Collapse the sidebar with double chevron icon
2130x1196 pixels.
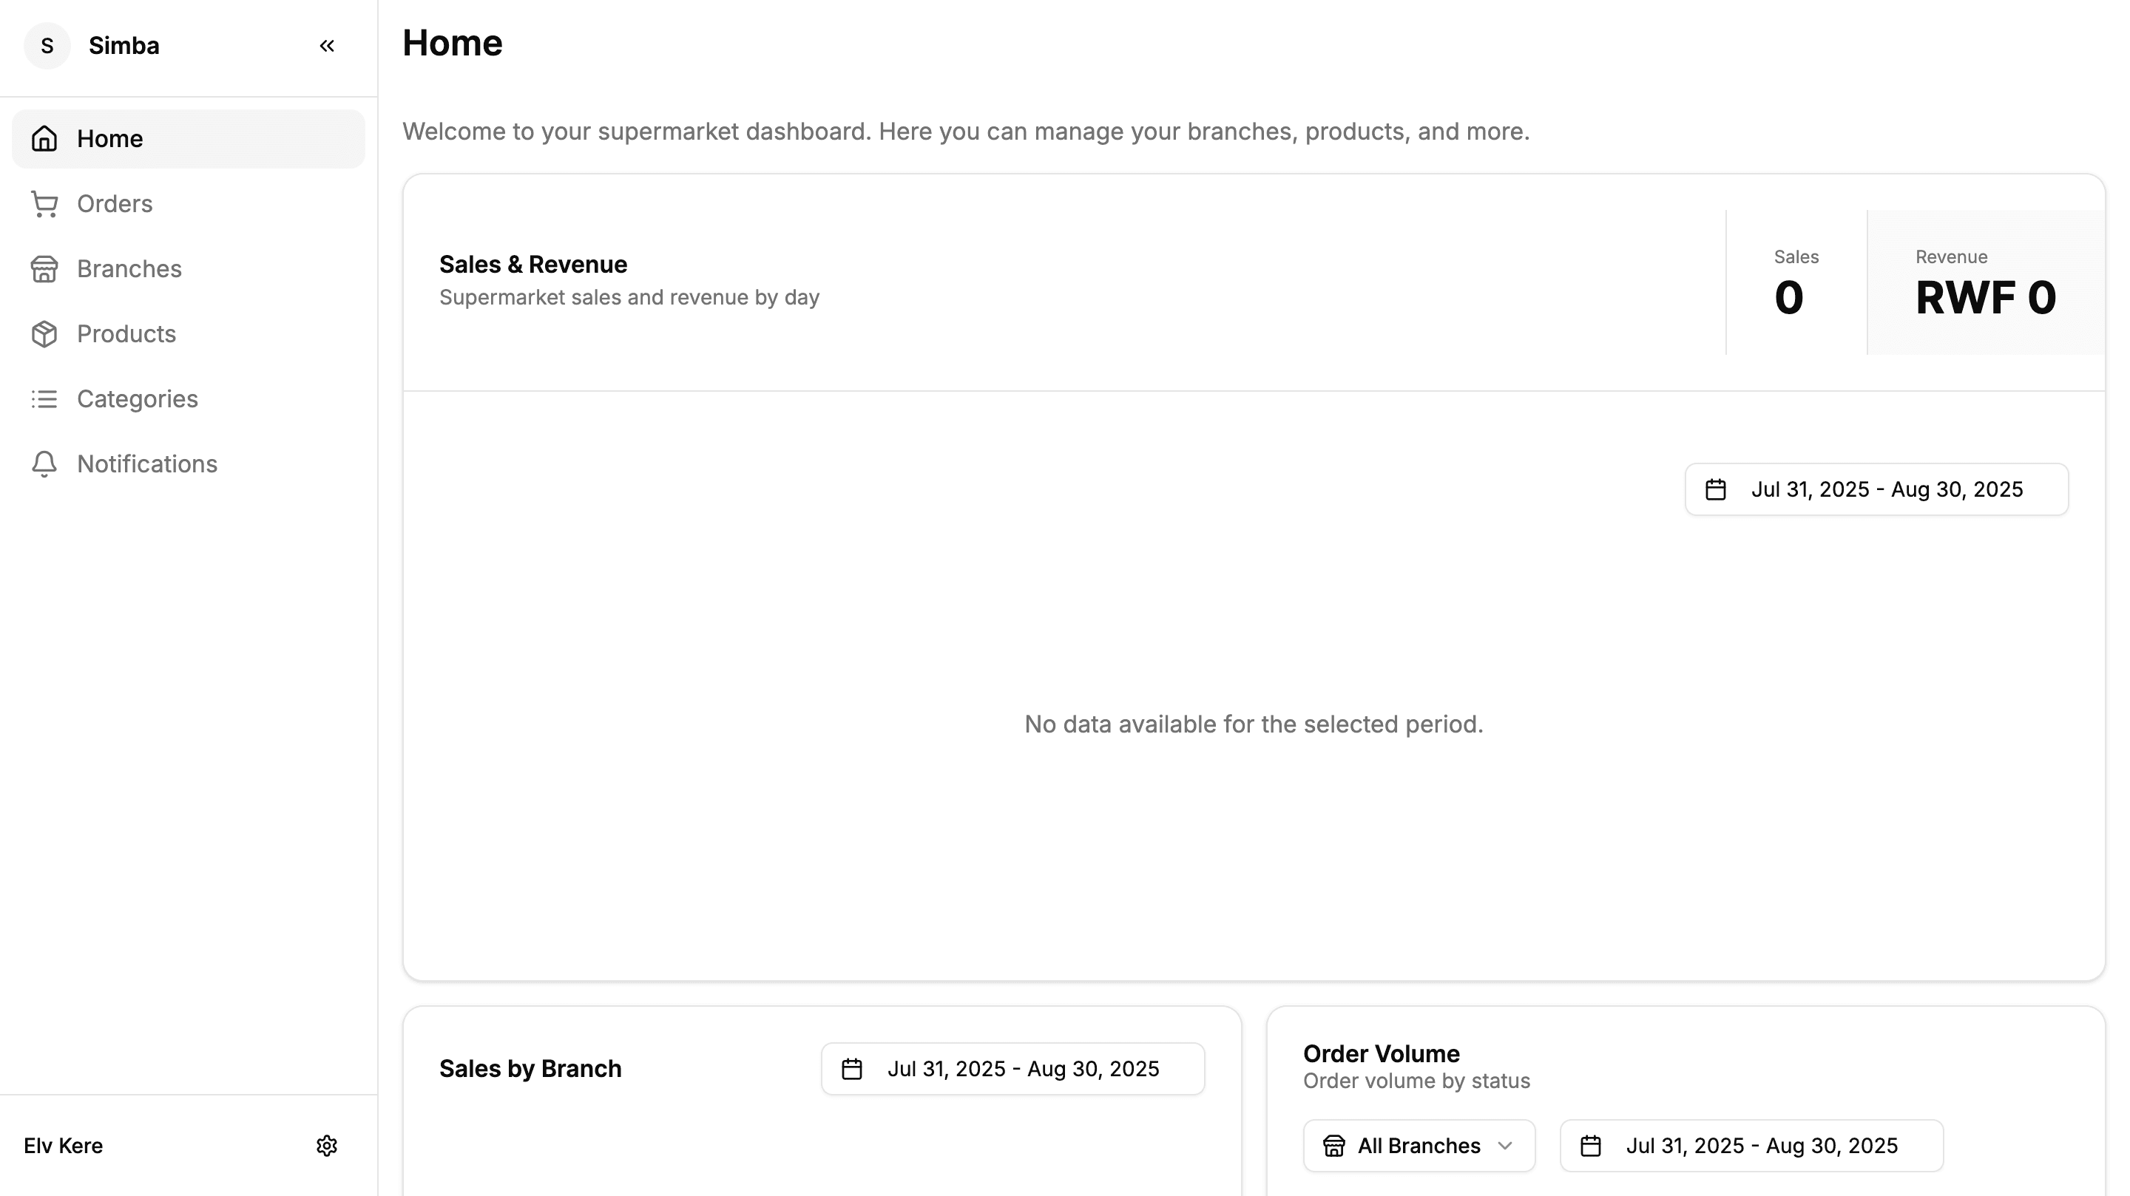(x=327, y=47)
